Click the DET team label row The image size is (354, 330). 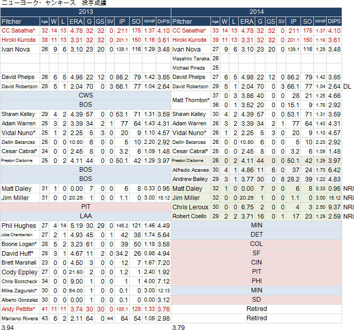[x=256, y=235]
